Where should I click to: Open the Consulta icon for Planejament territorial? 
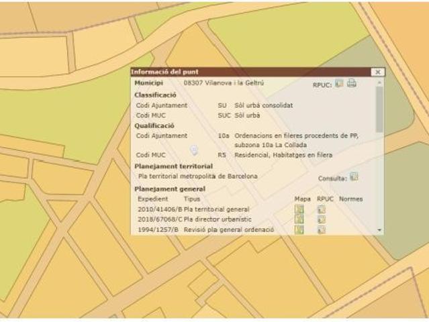tap(354, 177)
